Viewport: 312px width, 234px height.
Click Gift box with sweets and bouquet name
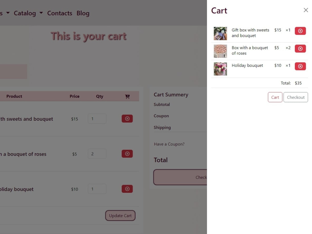[x=250, y=33]
